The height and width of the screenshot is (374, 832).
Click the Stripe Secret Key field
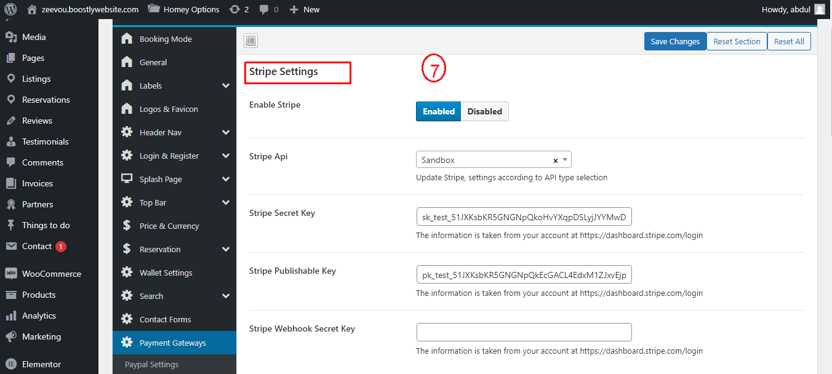[524, 217]
